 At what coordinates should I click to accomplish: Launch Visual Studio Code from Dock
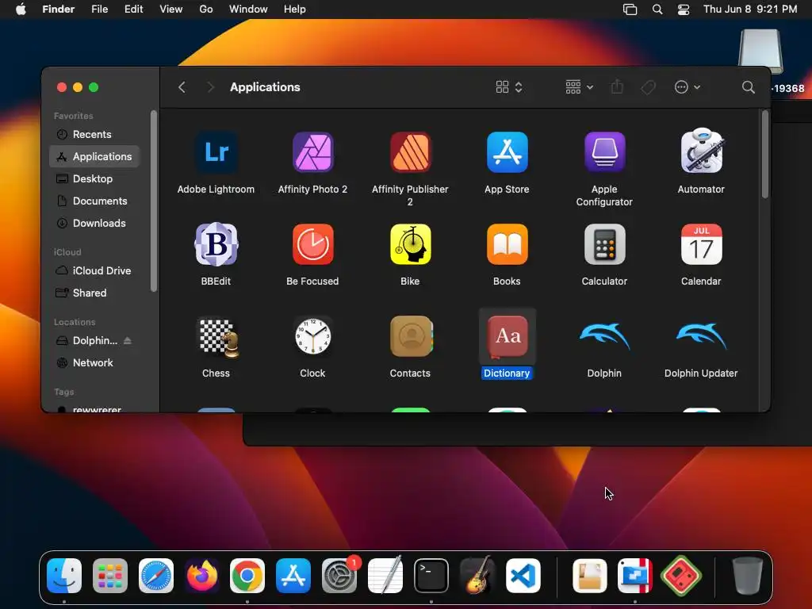coord(523,576)
